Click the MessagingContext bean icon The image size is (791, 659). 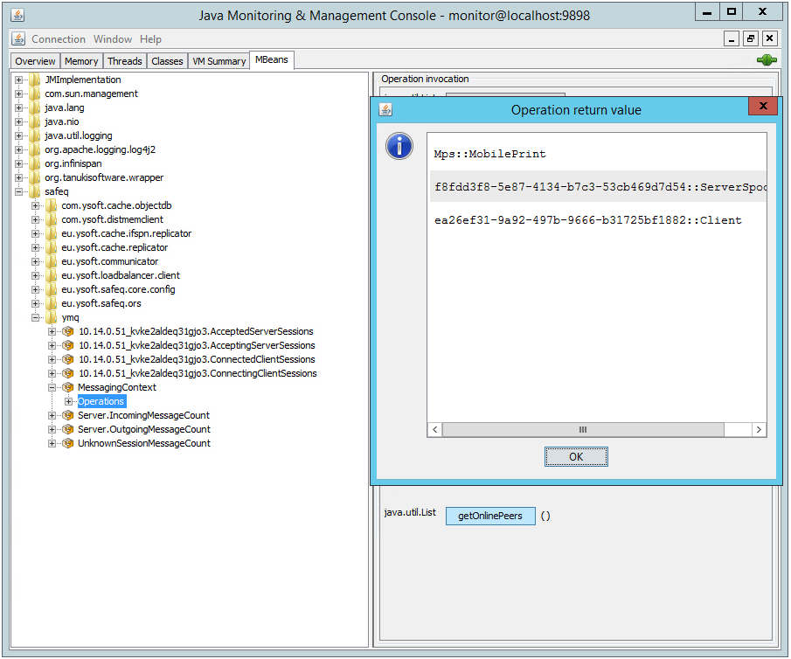coord(67,387)
